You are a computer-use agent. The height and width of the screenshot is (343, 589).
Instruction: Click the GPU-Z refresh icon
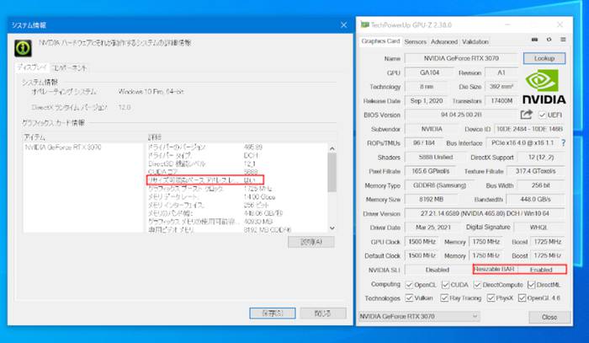pos(549,40)
